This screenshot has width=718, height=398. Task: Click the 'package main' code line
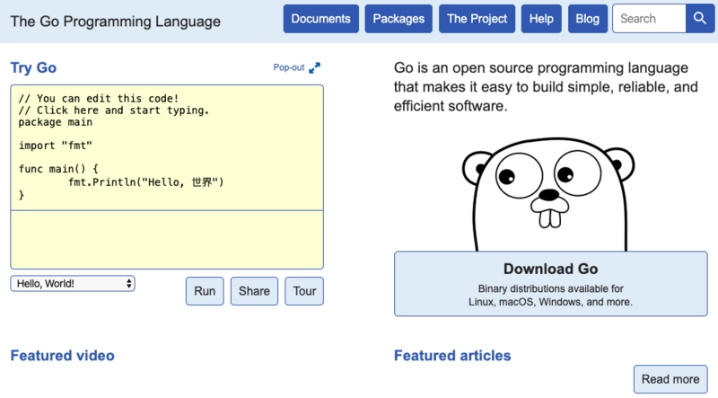click(56, 122)
